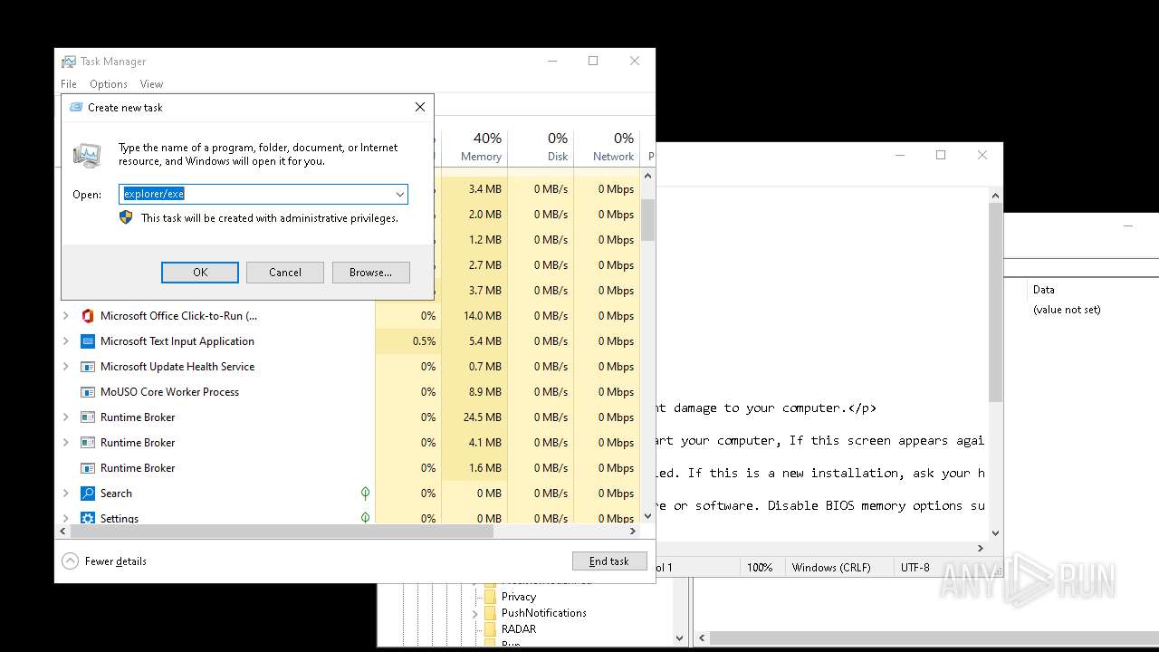
Task: Click the Notepad scroll up arrow
Action: point(996,196)
